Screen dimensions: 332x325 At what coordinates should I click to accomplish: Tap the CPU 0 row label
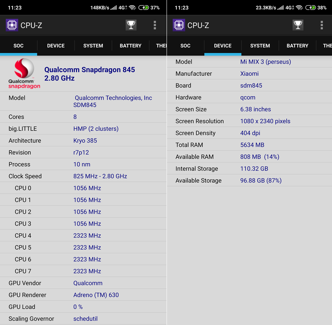coord(23,188)
